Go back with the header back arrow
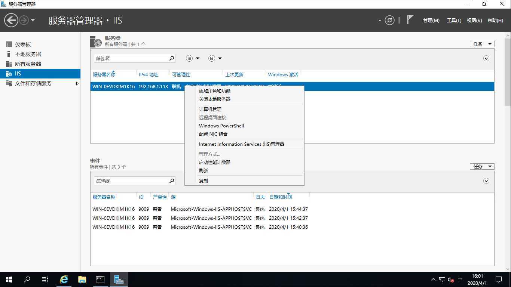The width and height of the screenshot is (511, 287). pyautogui.click(x=11, y=20)
